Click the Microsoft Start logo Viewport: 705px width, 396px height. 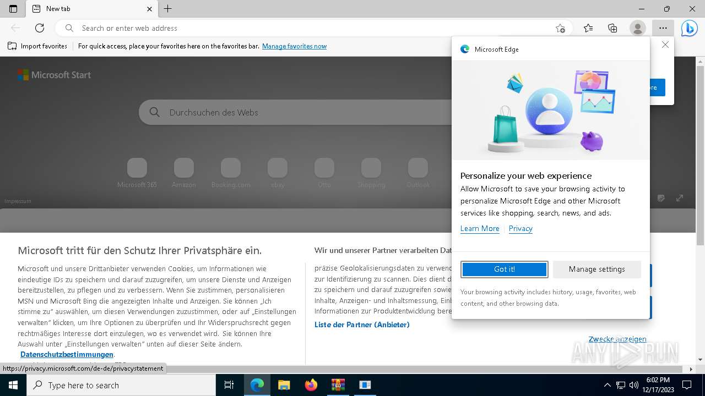[x=54, y=75]
